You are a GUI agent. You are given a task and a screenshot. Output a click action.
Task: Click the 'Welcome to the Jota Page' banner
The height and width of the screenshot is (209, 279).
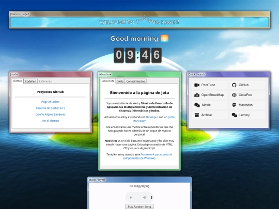(x=139, y=22)
